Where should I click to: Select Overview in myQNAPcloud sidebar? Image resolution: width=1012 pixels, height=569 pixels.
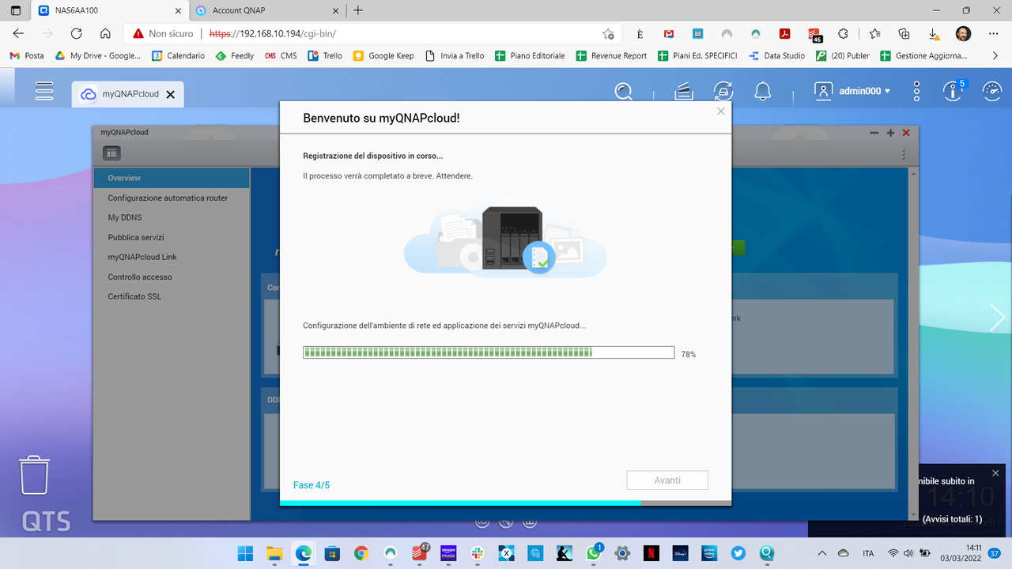pos(172,178)
